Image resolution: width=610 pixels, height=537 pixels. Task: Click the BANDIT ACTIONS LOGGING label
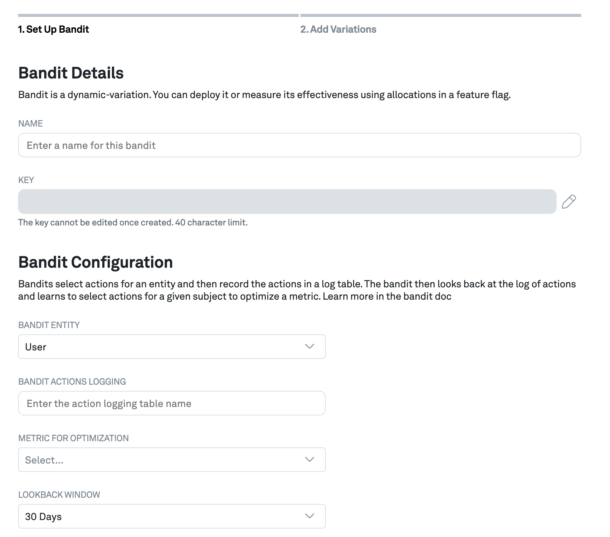tap(72, 382)
